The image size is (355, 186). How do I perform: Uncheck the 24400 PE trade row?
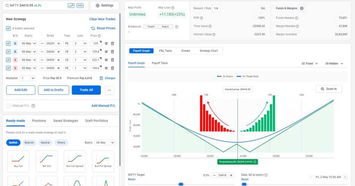(x=8, y=68)
